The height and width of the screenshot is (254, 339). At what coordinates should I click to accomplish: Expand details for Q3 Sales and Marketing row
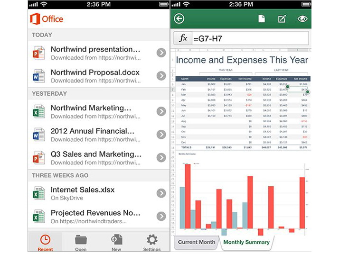(x=161, y=157)
